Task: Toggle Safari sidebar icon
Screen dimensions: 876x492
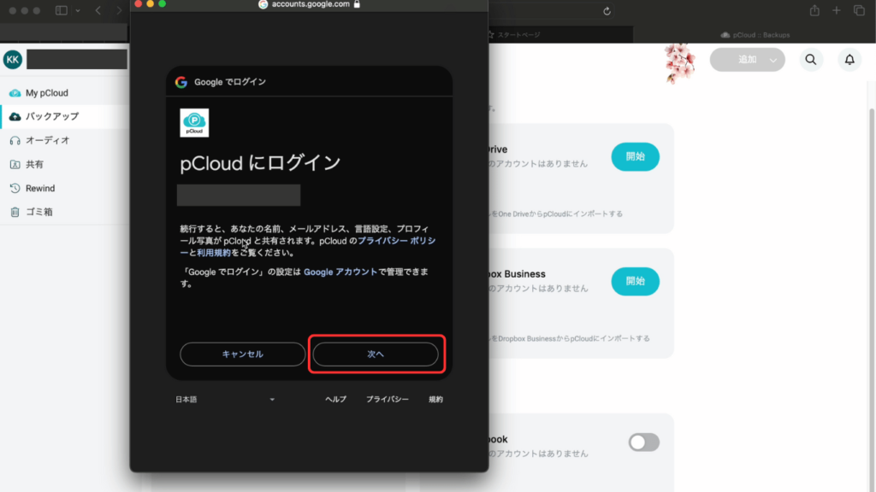Action: point(62,10)
